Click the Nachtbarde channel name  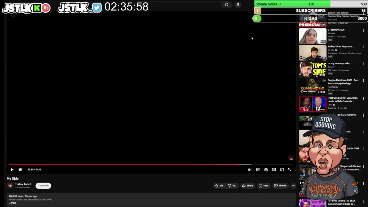(x=333, y=87)
